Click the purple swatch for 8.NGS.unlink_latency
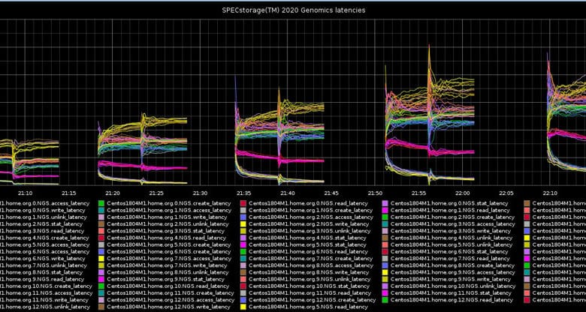This screenshot has height=312, width=586. [x=101, y=272]
